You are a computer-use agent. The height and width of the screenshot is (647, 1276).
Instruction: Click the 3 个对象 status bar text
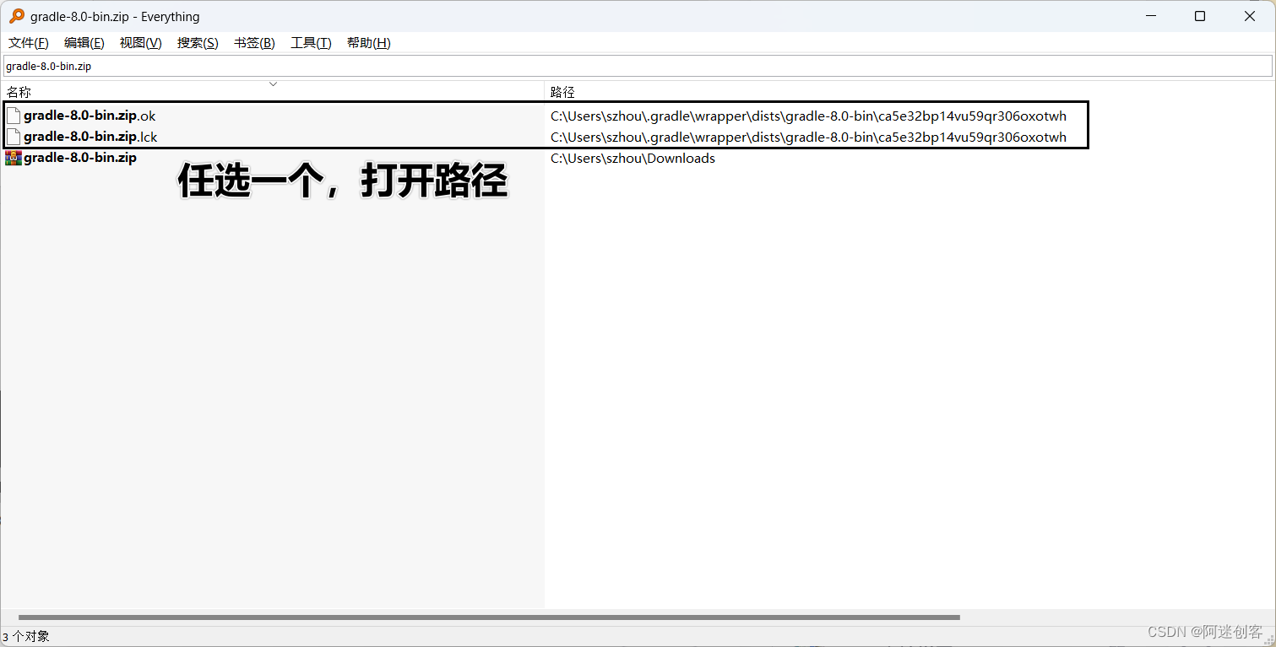click(x=26, y=636)
